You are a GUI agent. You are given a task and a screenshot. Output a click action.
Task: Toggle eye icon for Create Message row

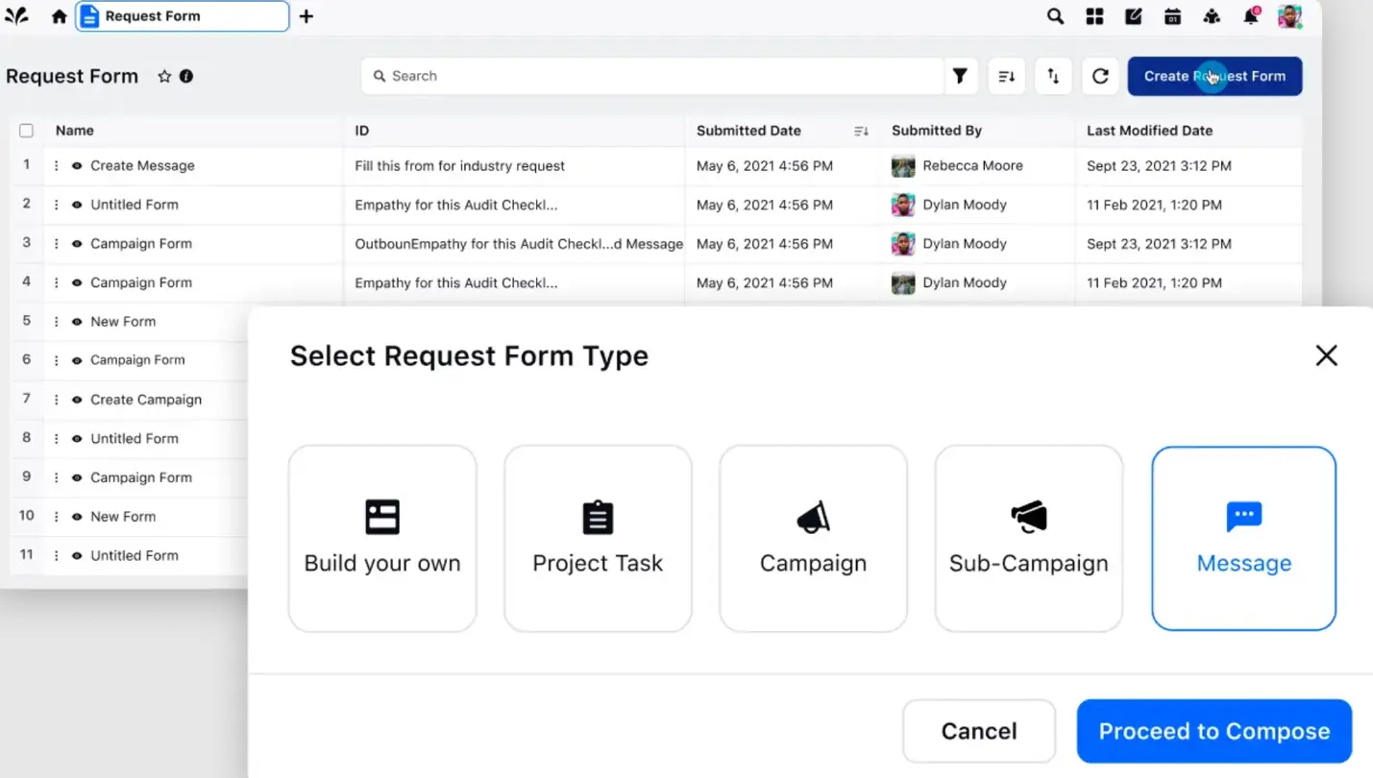[x=77, y=165]
